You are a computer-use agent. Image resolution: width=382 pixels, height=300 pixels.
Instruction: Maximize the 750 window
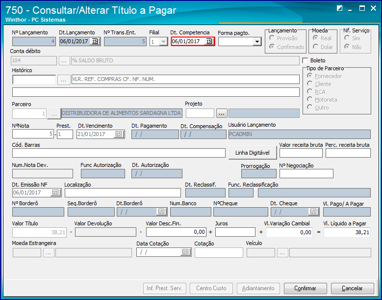click(x=362, y=8)
